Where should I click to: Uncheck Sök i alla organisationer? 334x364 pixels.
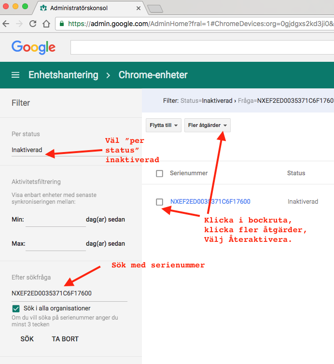click(x=16, y=309)
